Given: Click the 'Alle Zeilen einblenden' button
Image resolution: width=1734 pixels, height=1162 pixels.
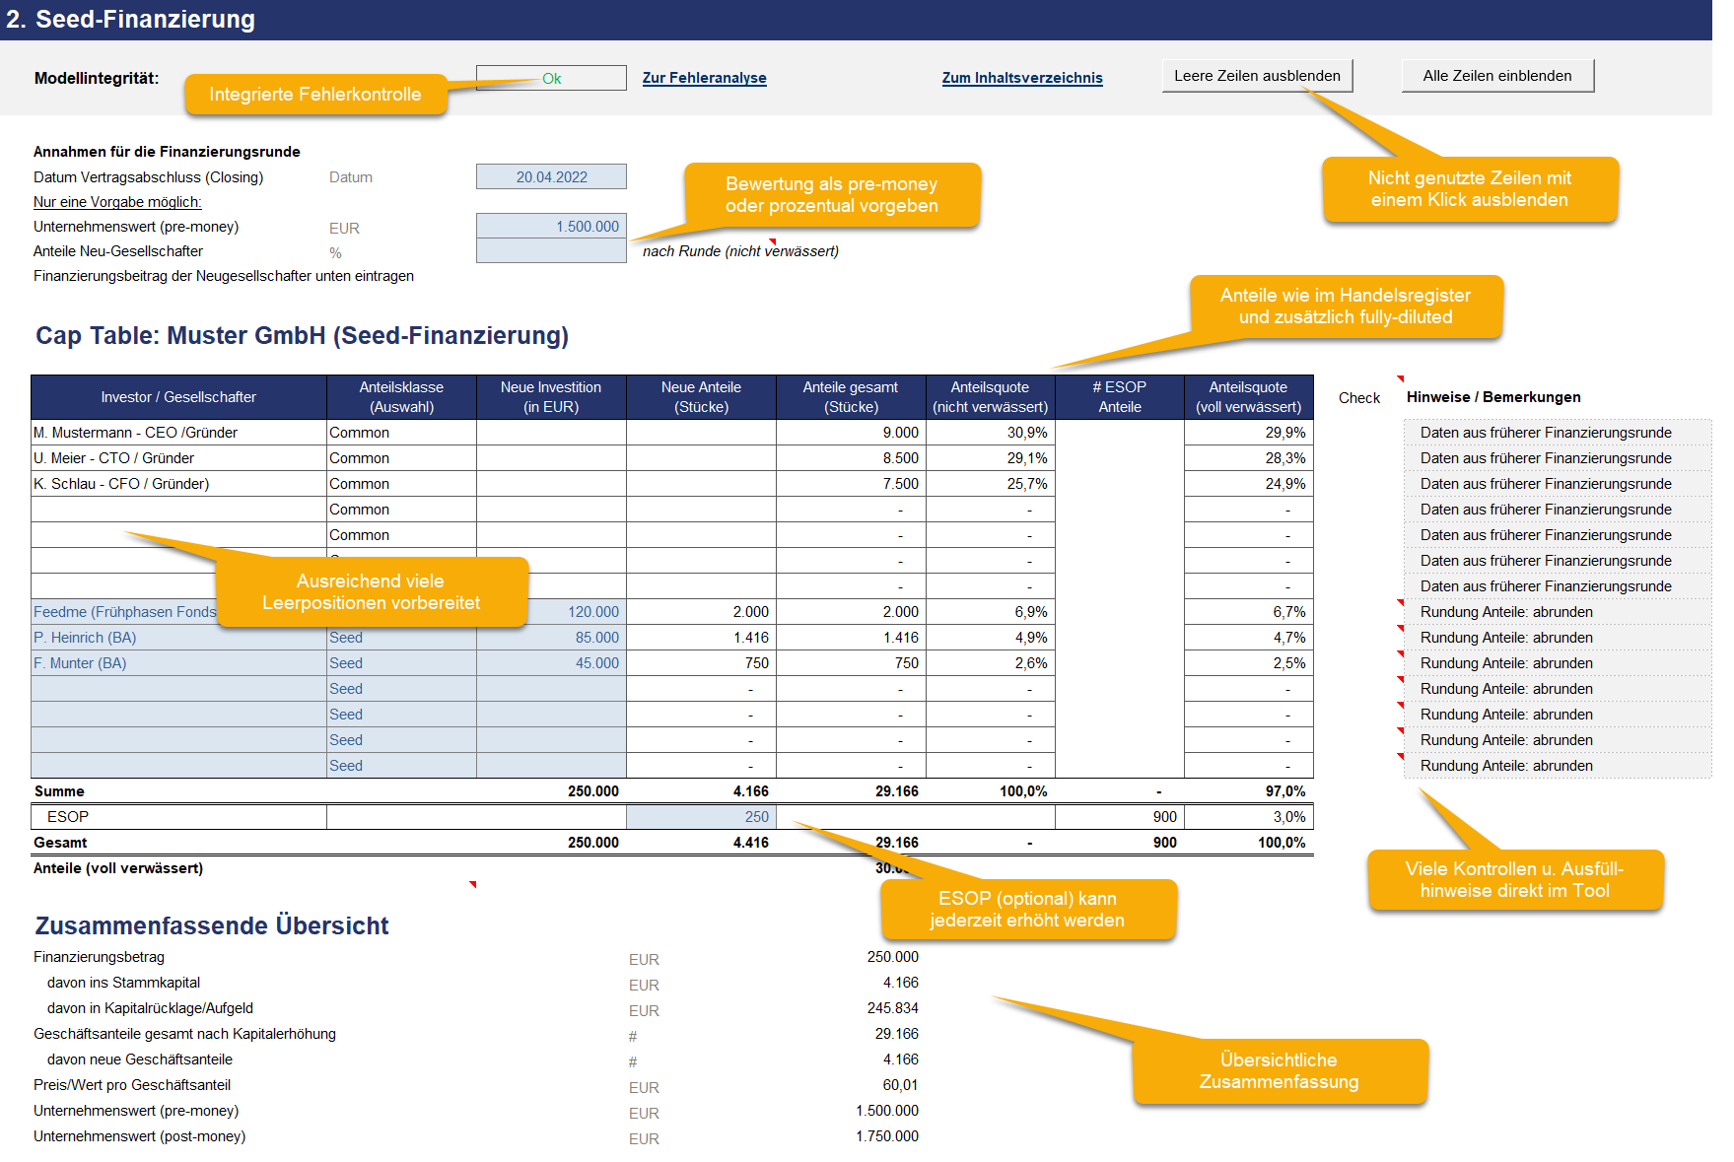Looking at the screenshot, I should pos(1497,76).
